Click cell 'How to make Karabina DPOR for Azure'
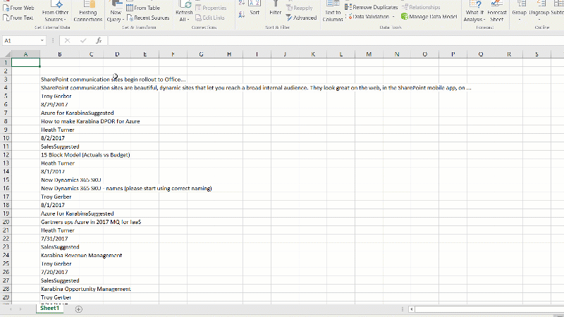564x317 pixels. click(x=90, y=121)
